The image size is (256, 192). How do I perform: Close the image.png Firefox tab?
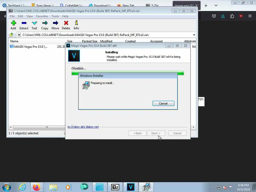tap(196, 5)
